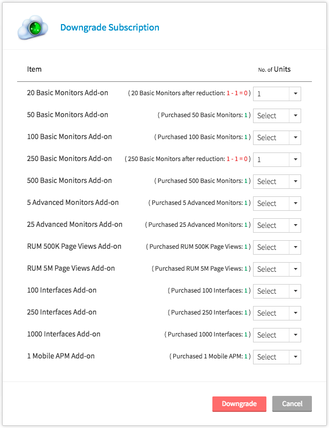Click the cloud radar logo icon

(x=33, y=27)
